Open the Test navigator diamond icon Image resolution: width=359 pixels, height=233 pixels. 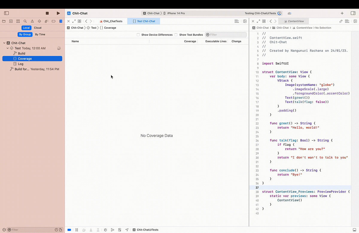point(39,21)
